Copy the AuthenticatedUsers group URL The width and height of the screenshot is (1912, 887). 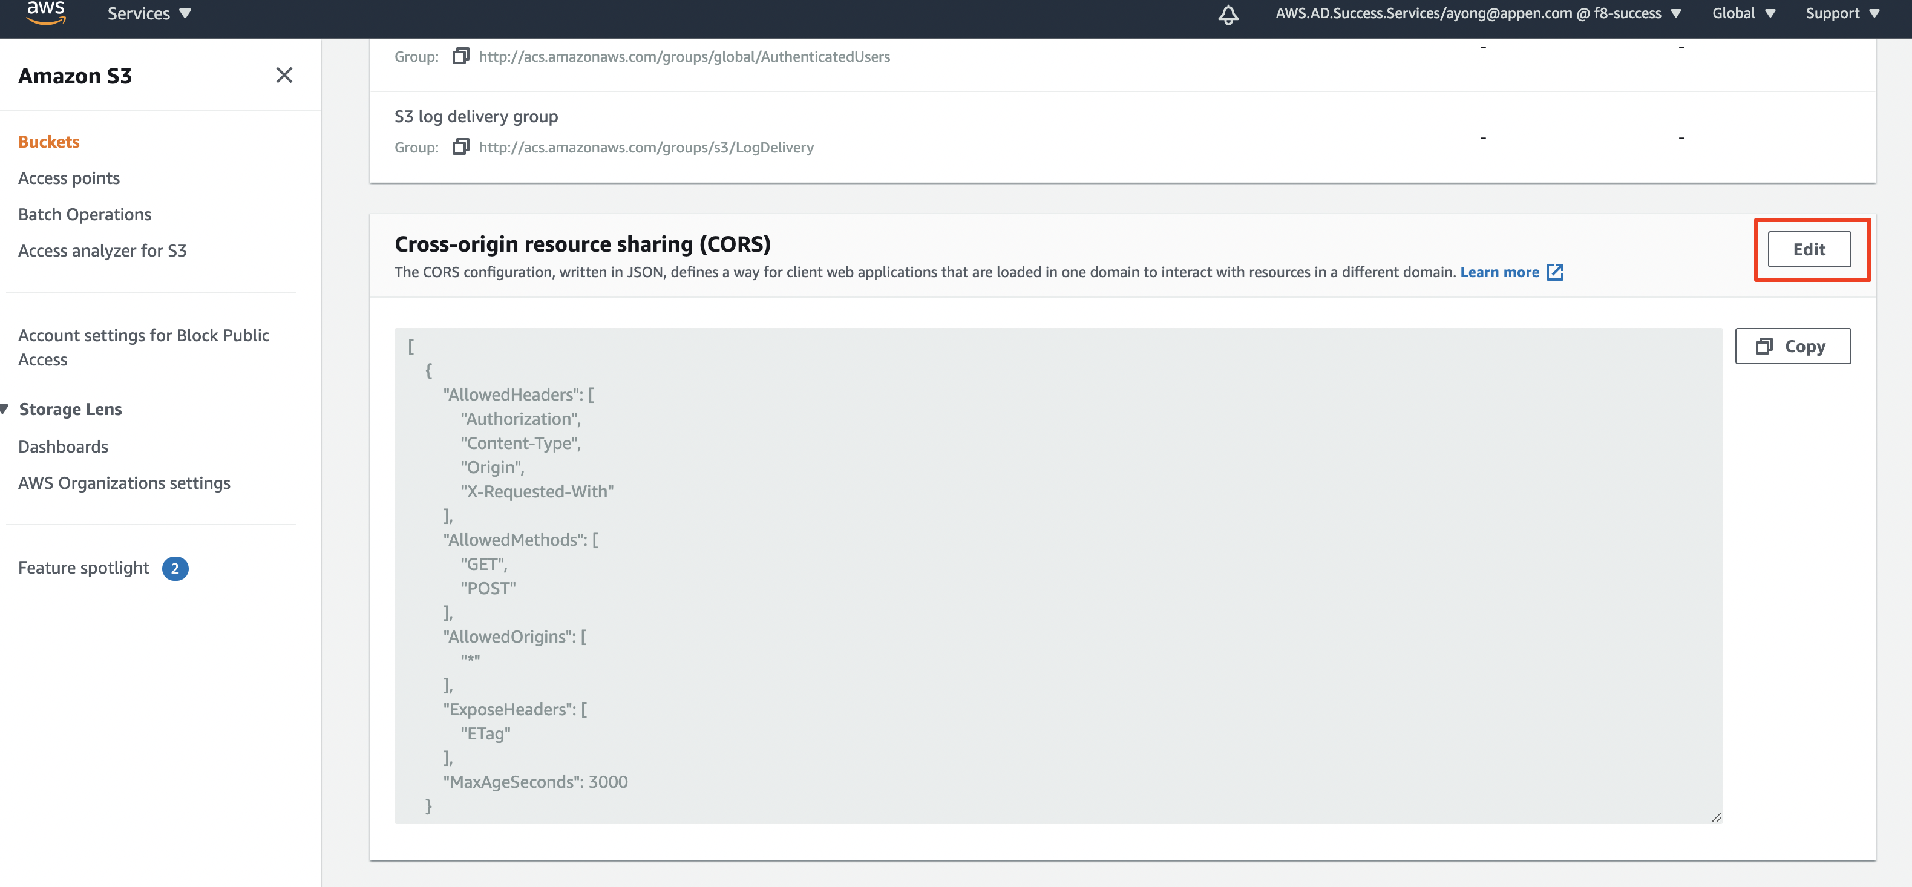(x=461, y=56)
